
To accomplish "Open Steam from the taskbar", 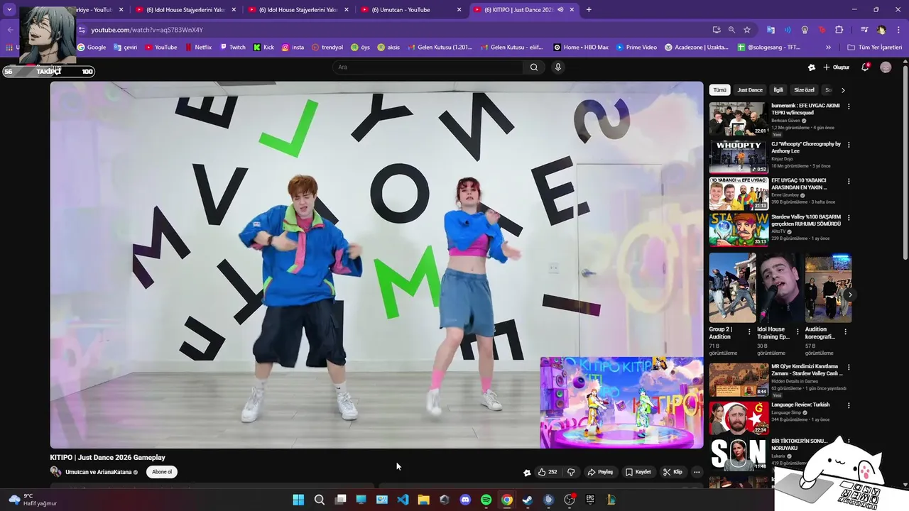I will click(x=527, y=500).
